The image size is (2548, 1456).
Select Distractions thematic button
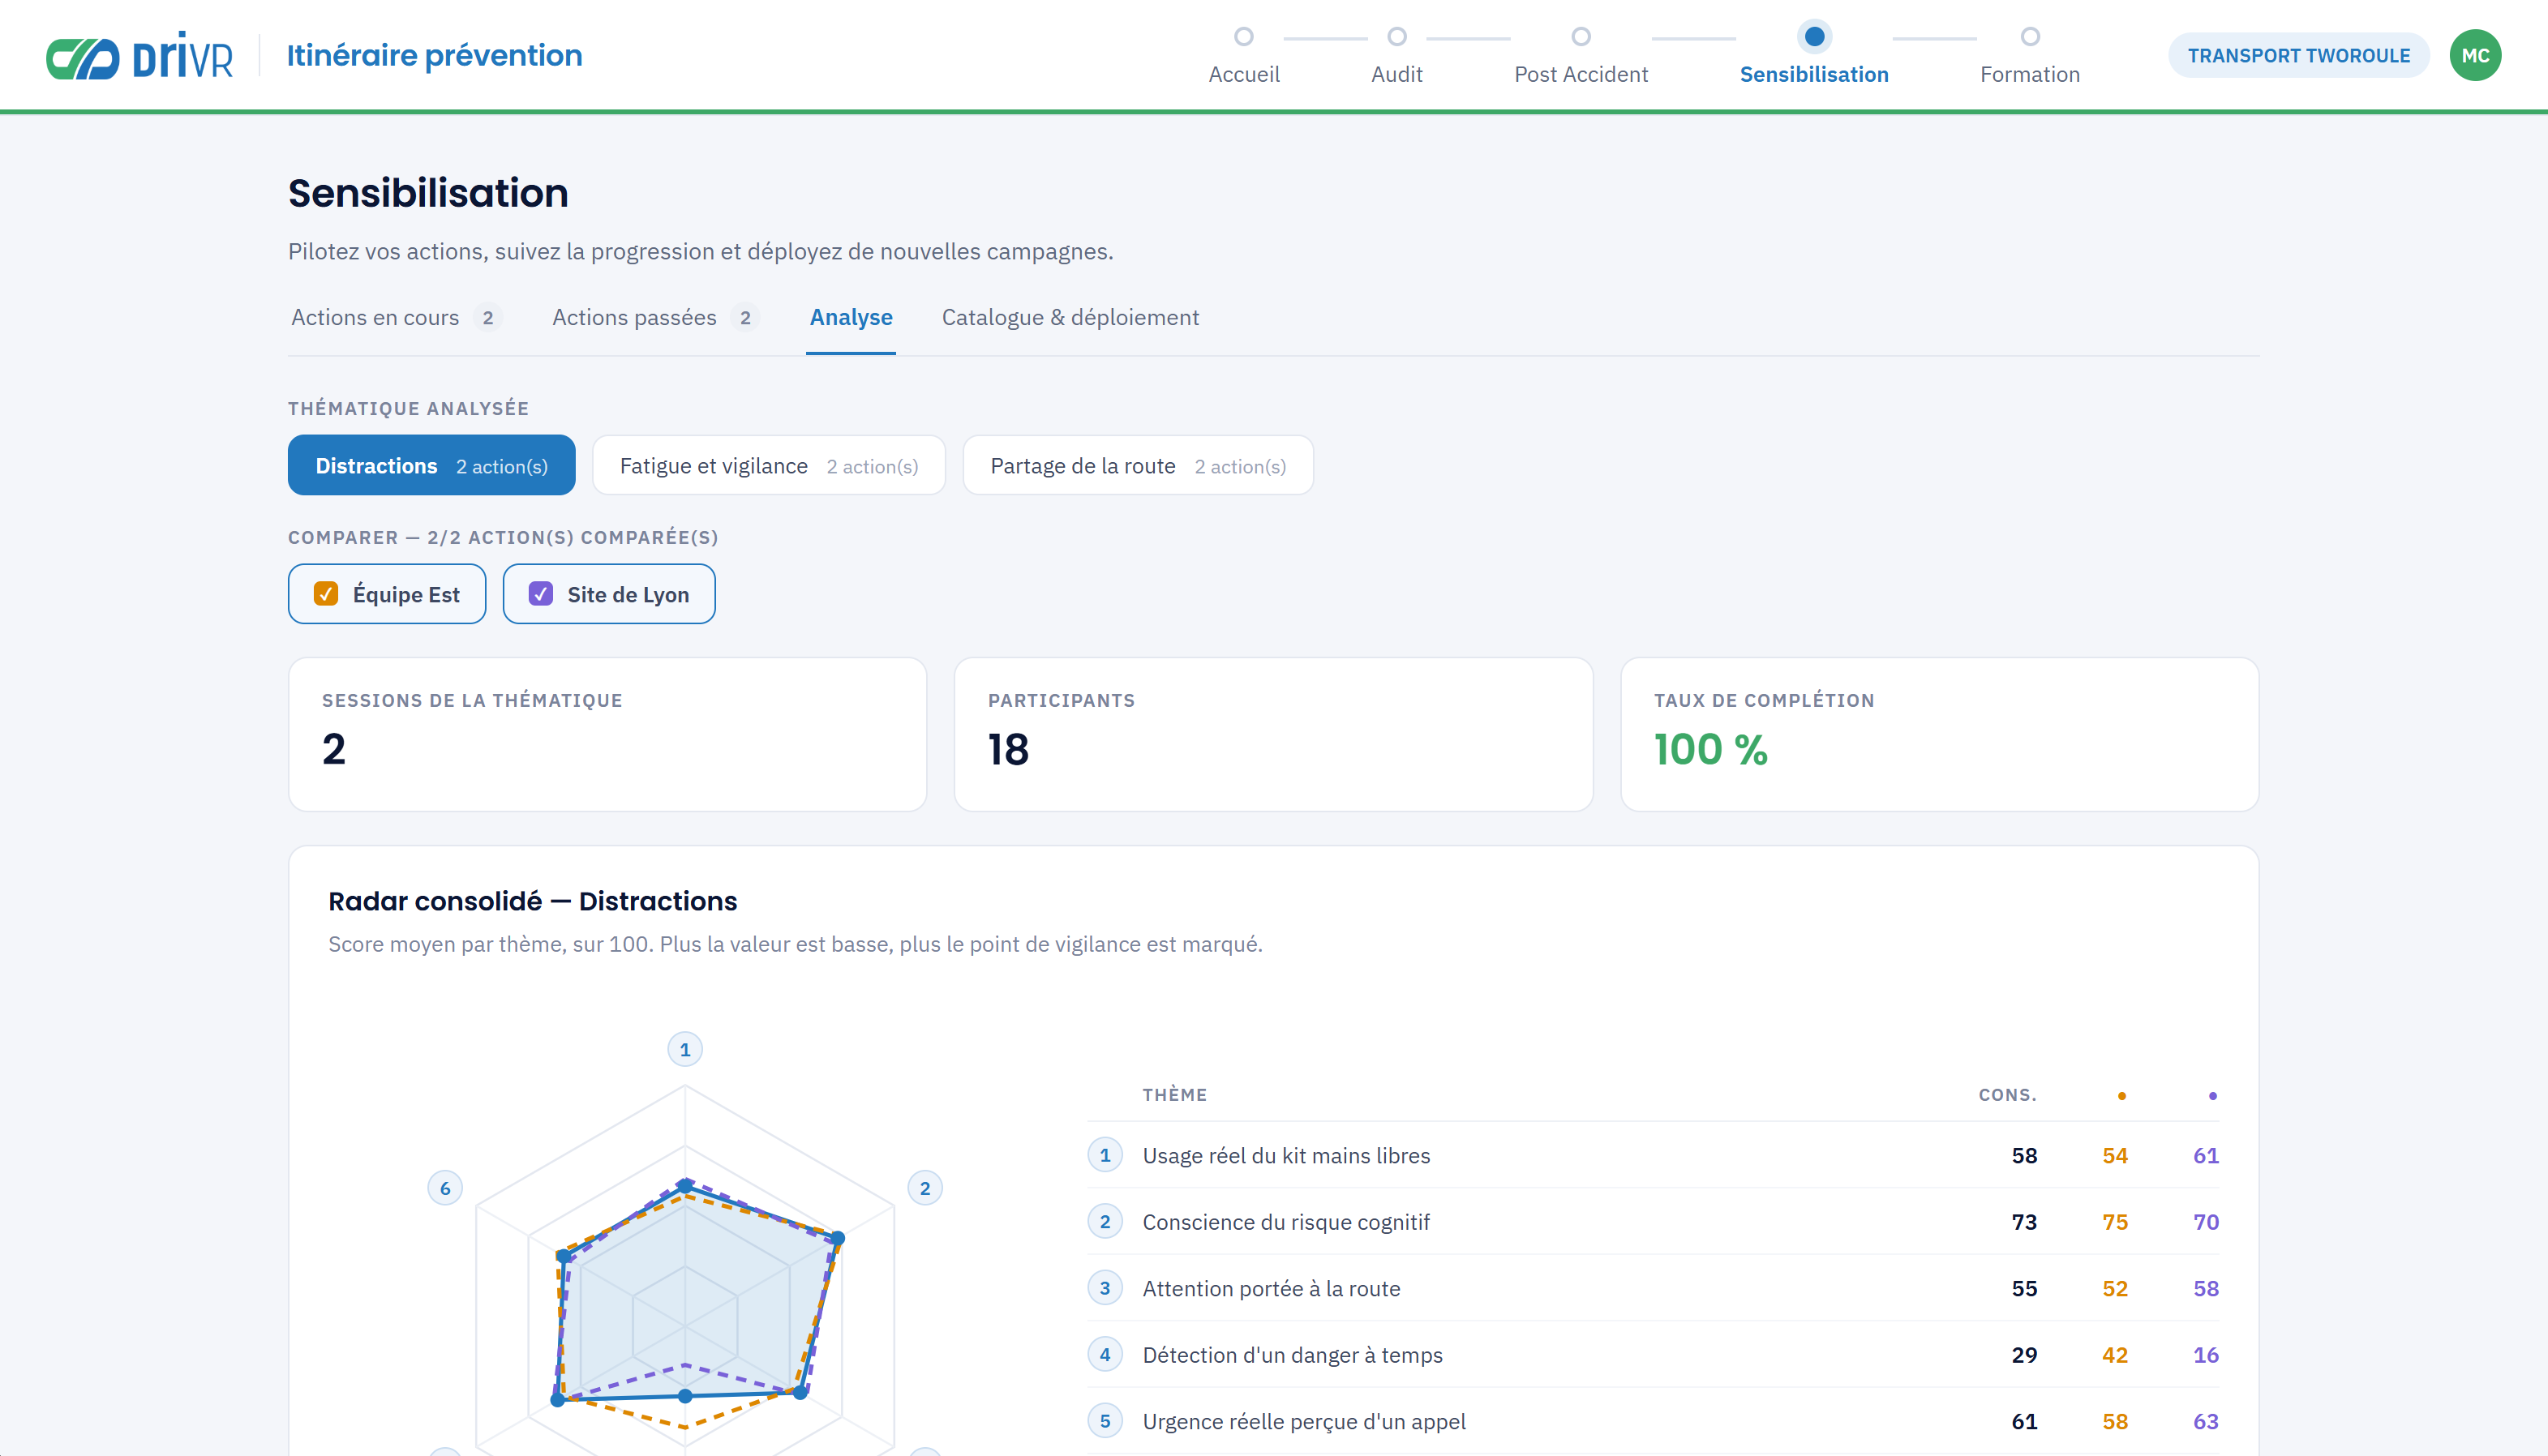(x=431, y=465)
